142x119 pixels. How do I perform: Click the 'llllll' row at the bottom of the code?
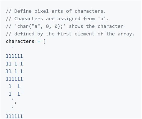click(x=14, y=116)
